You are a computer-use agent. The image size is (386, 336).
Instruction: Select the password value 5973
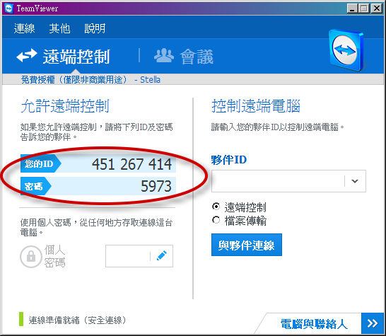pos(156,186)
